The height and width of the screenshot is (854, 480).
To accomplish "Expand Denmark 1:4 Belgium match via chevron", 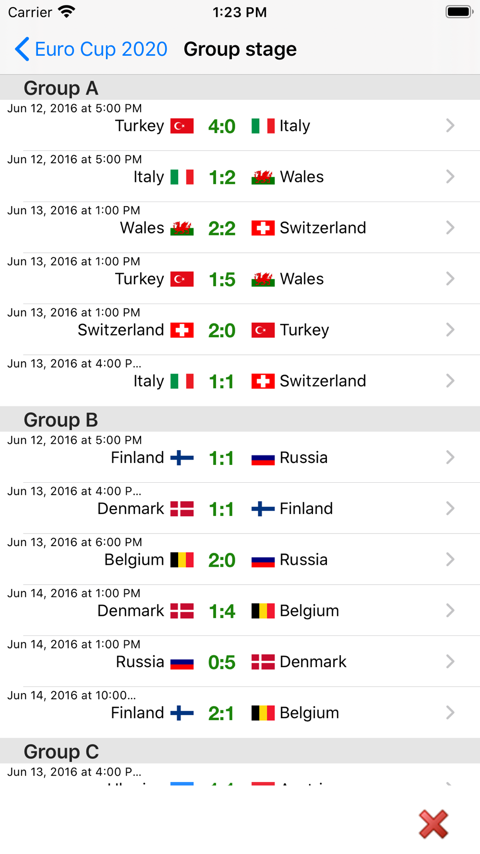I will pos(450,611).
